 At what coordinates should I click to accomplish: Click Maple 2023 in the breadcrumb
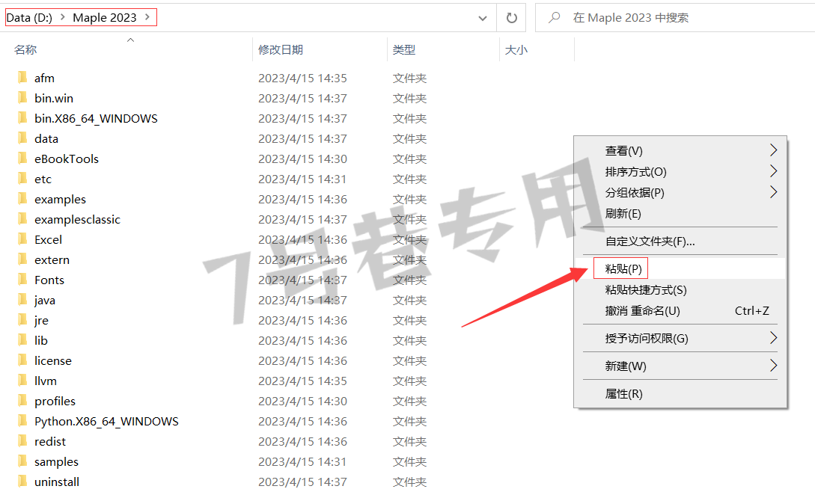click(x=105, y=18)
